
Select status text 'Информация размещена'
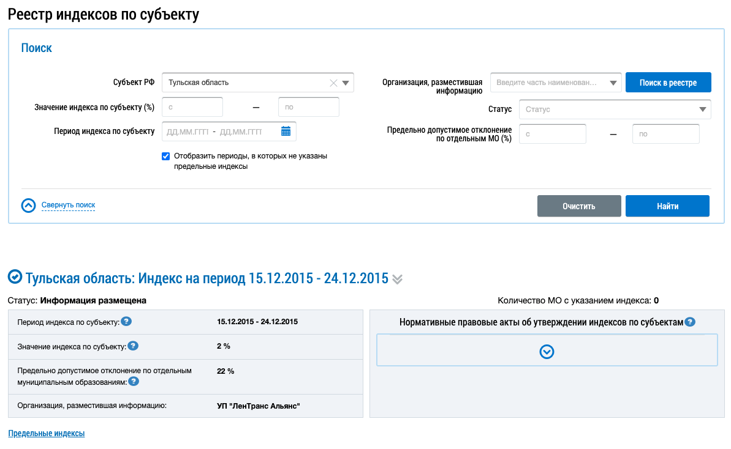click(93, 300)
